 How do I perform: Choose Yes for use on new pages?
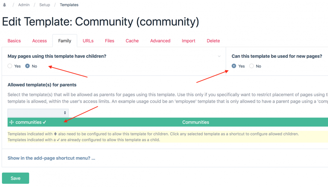[x=234, y=66]
